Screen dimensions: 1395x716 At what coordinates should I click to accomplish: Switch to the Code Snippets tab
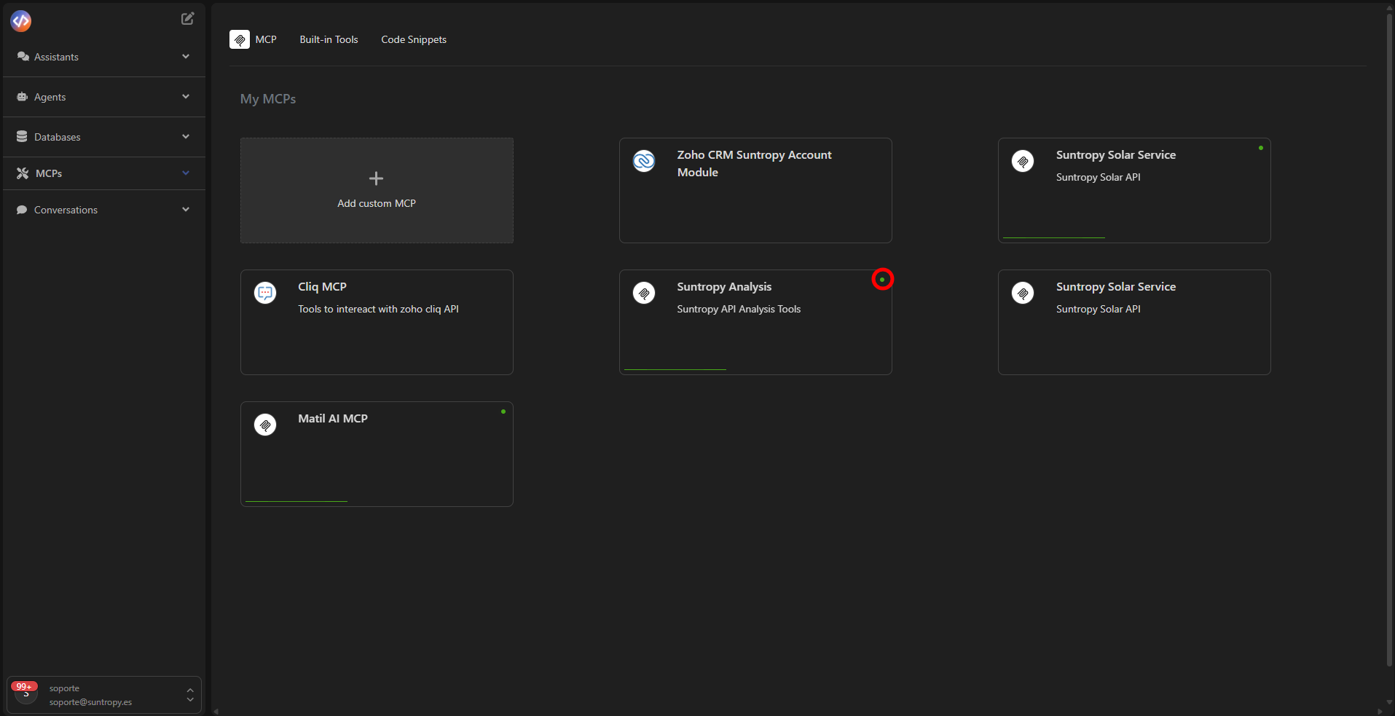point(414,39)
